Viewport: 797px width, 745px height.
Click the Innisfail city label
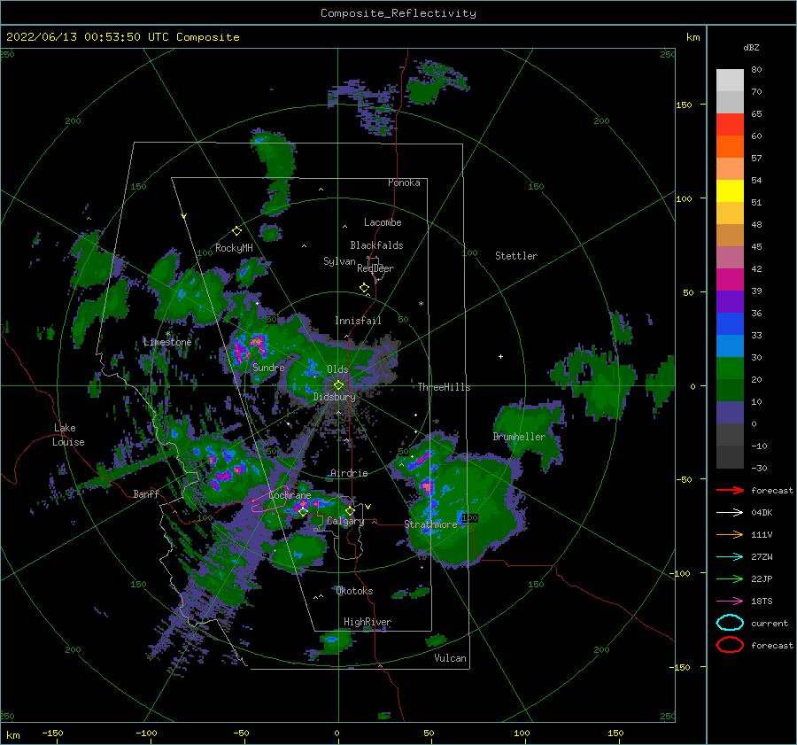click(x=358, y=321)
